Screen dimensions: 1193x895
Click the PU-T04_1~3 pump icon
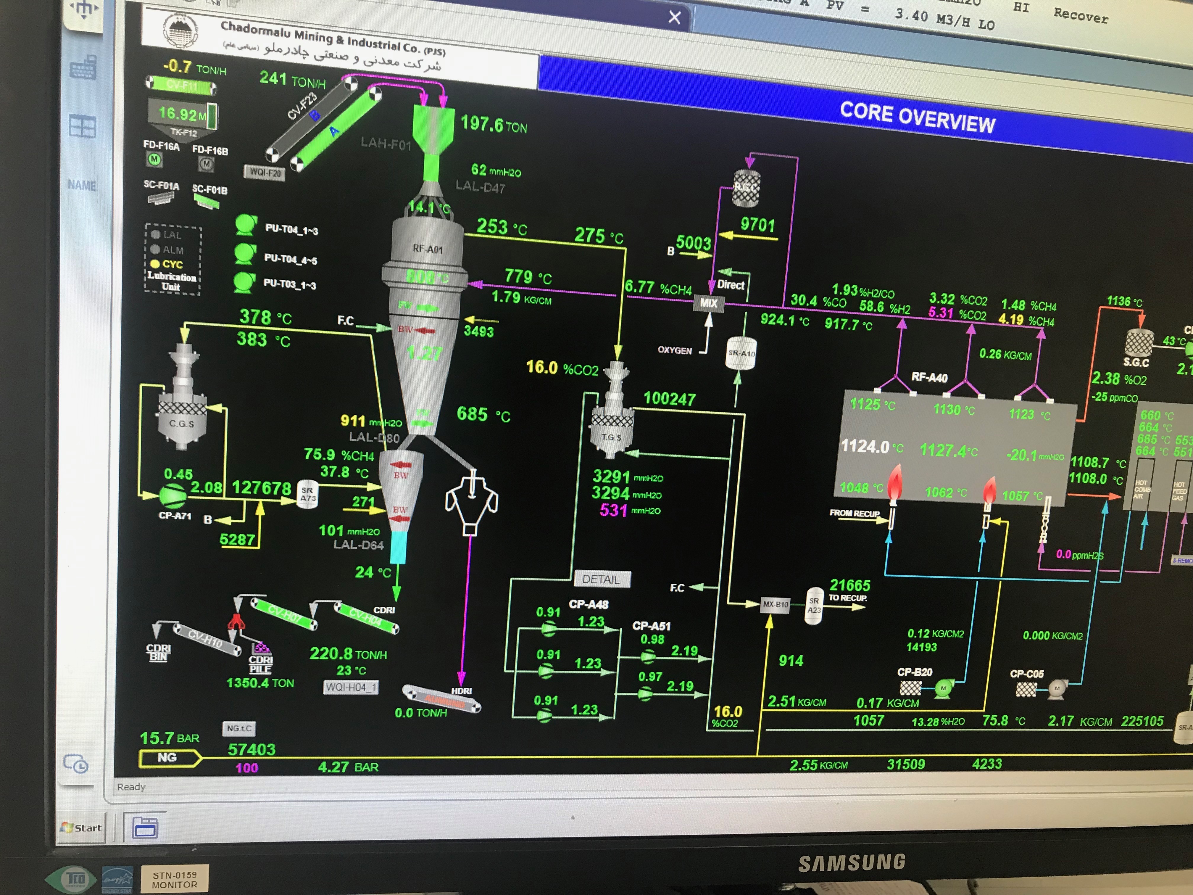pos(246,225)
